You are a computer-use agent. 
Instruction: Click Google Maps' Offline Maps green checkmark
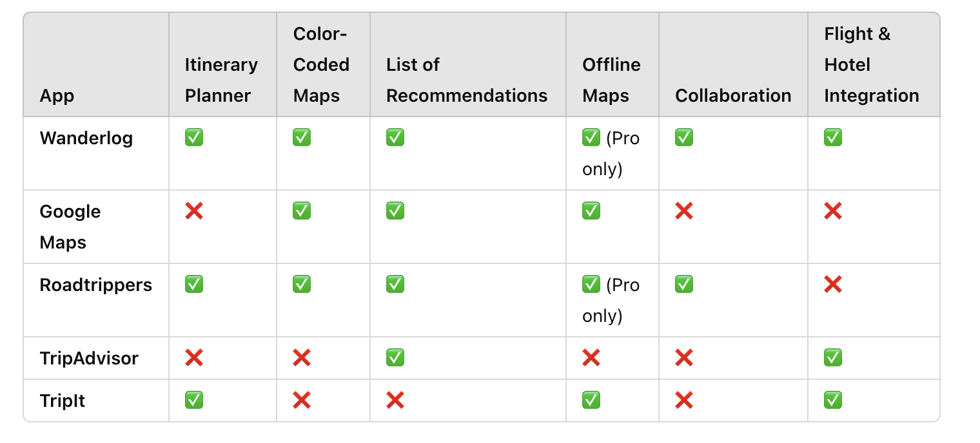click(591, 211)
